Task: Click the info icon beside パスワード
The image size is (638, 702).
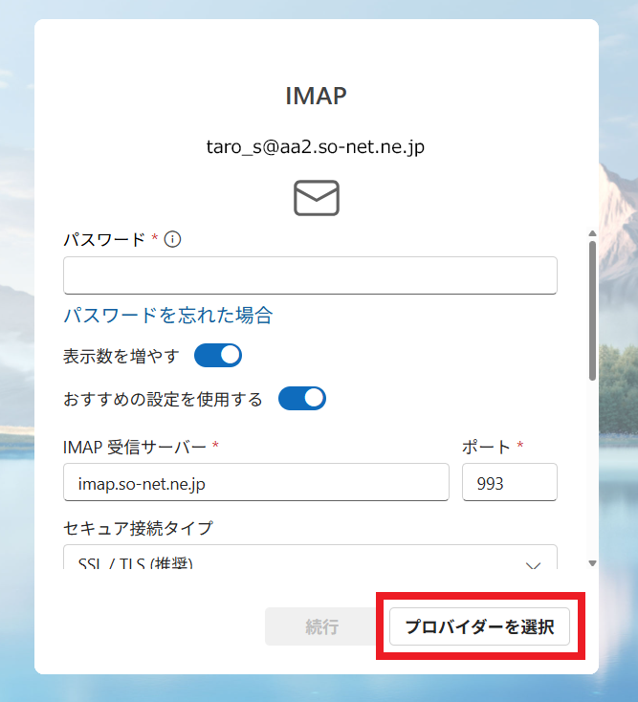Action: [172, 239]
